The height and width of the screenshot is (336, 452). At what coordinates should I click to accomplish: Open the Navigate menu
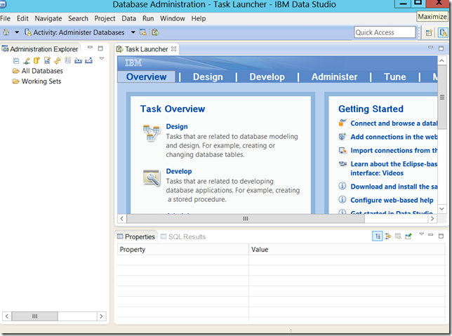pos(48,18)
